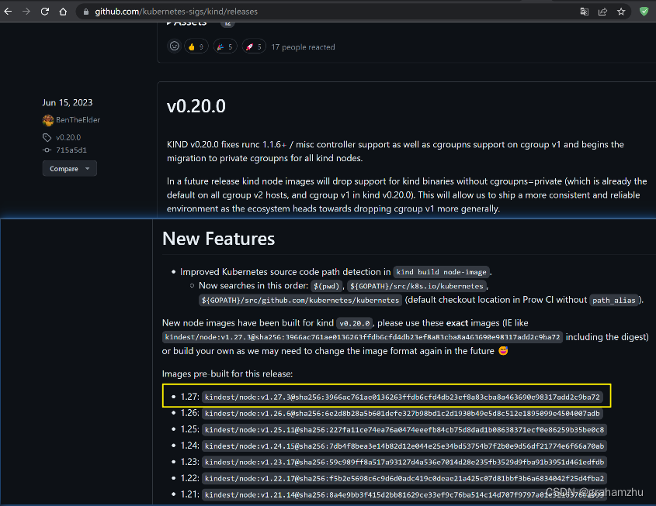Select the kindest/node:v1.21.14 image digest
This screenshot has width=656, height=506.
coord(404,494)
